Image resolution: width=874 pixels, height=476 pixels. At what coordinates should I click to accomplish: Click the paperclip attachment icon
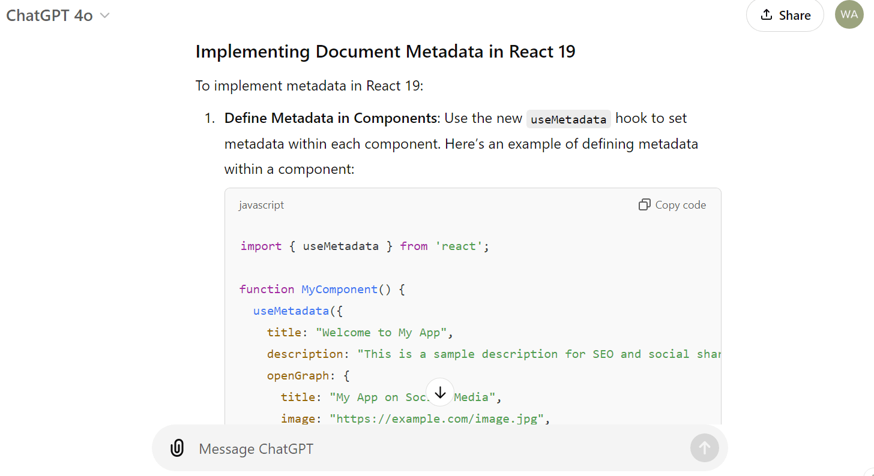point(177,448)
